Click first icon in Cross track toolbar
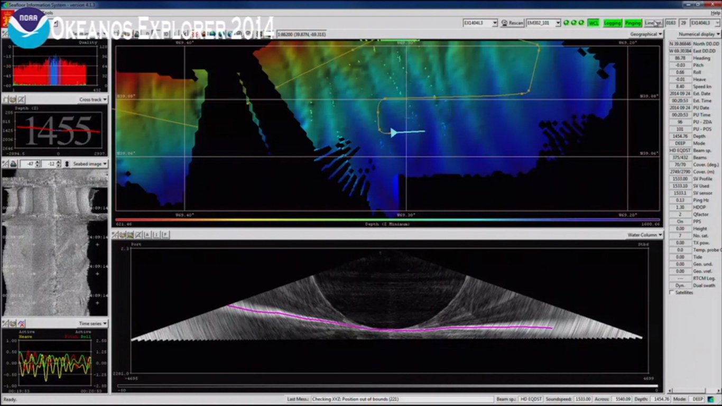 coord(5,99)
